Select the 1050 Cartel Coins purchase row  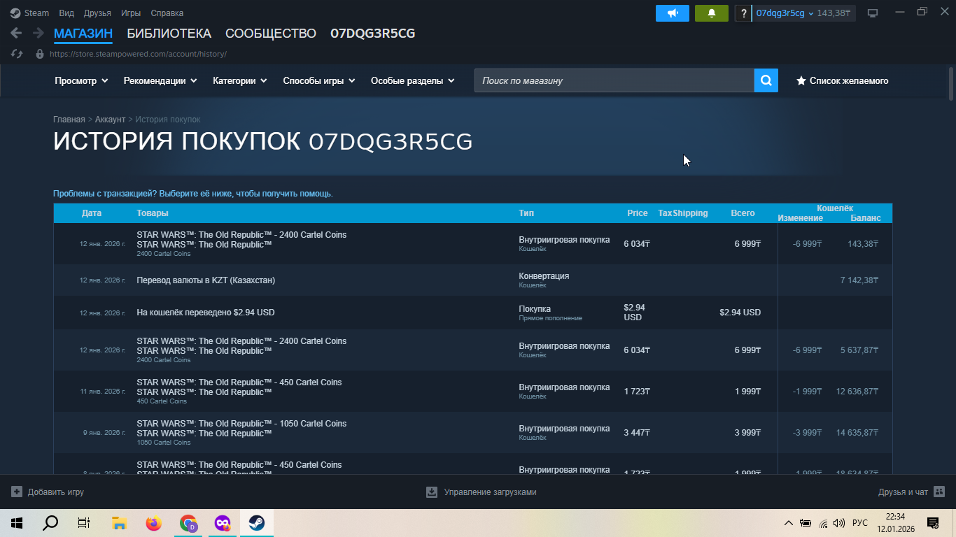pyautogui.click(x=473, y=433)
